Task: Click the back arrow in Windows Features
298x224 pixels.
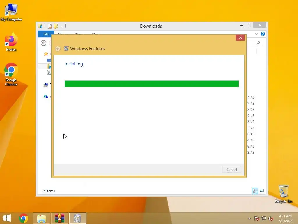Action: pos(58,49)
